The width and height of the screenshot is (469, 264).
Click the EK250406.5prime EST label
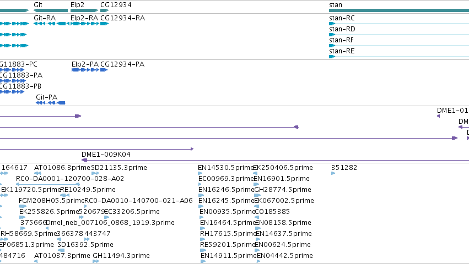coord(283,168)
